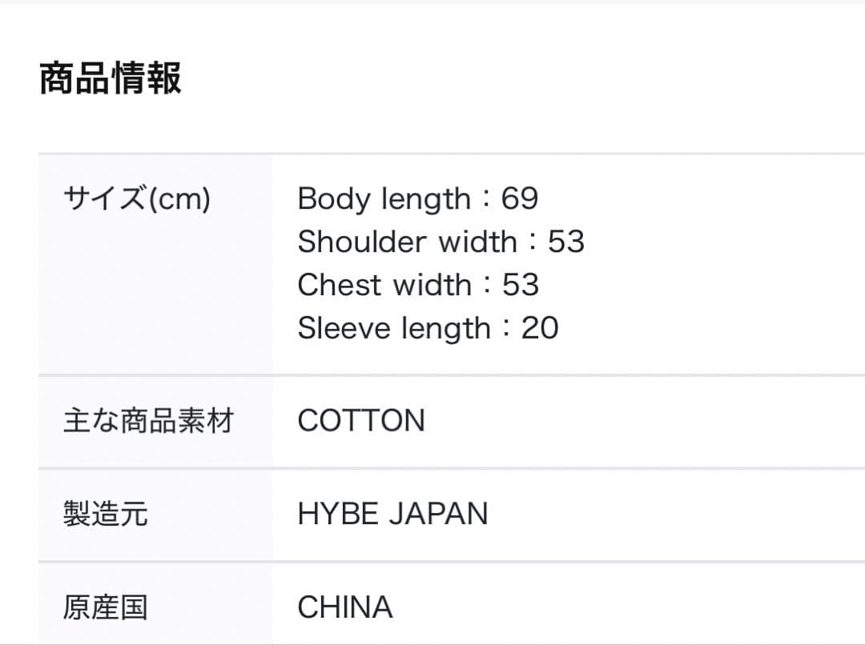Image resolution: width=865 pixels, height=645 pixels.
Task: Click the colon after Sleeve length
Action: click(x=506, y=330)
